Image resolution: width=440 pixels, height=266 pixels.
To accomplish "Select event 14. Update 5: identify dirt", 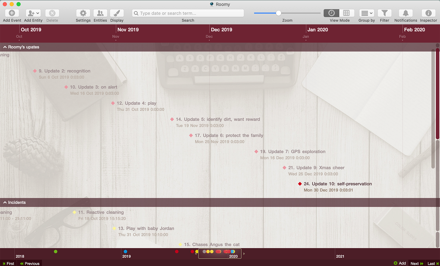I will pos(218,119).
